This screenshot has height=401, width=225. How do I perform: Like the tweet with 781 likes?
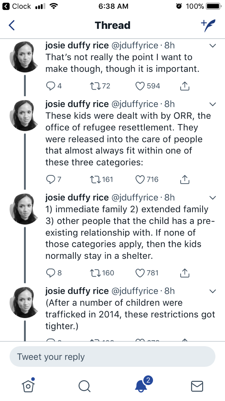pos(140,273)
